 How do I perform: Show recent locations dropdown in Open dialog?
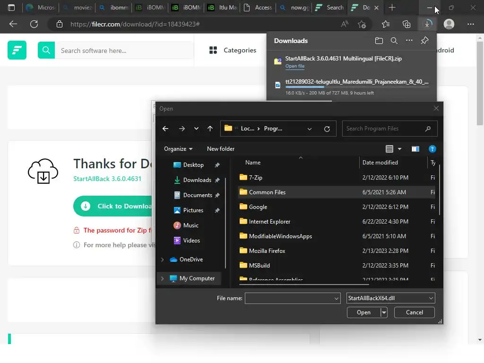point(196,129)
